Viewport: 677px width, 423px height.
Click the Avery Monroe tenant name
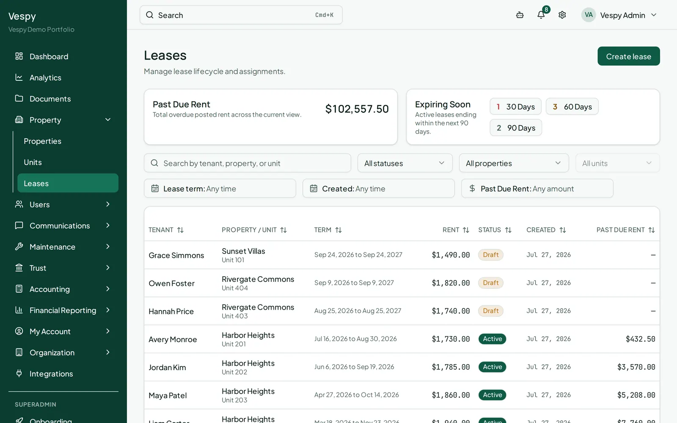(173, 339)
